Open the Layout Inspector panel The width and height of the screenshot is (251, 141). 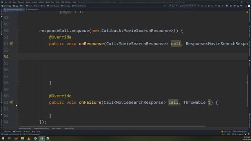coord(240,132)
